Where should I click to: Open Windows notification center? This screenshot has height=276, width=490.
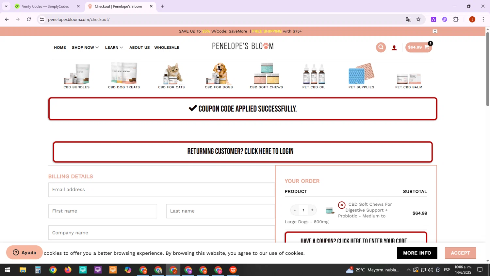(x=480, y=270)
